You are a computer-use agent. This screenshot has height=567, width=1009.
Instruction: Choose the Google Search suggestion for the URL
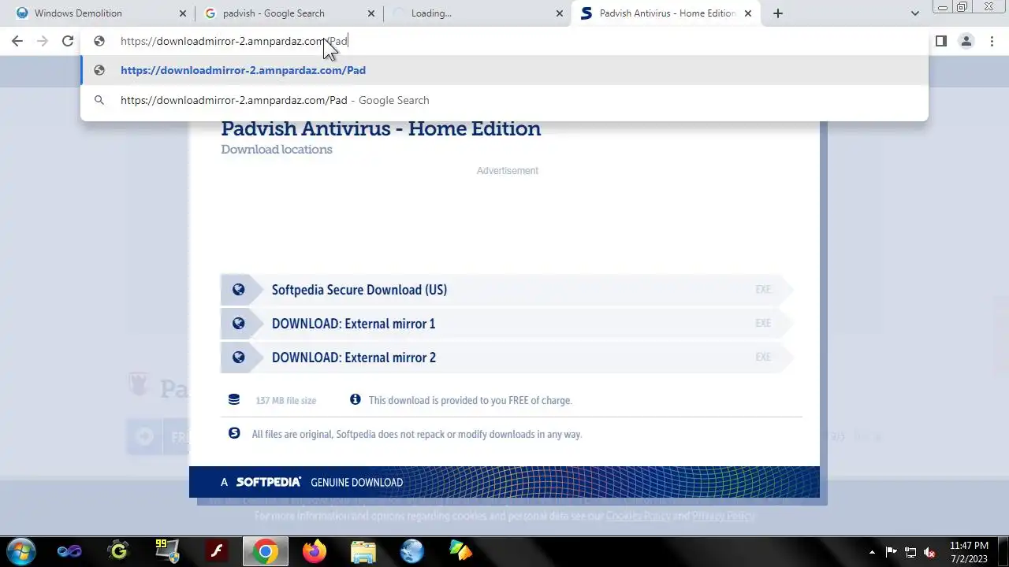pos(504,100)
